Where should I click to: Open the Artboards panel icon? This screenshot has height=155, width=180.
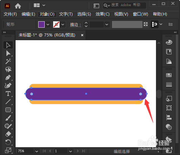(169, 108)
